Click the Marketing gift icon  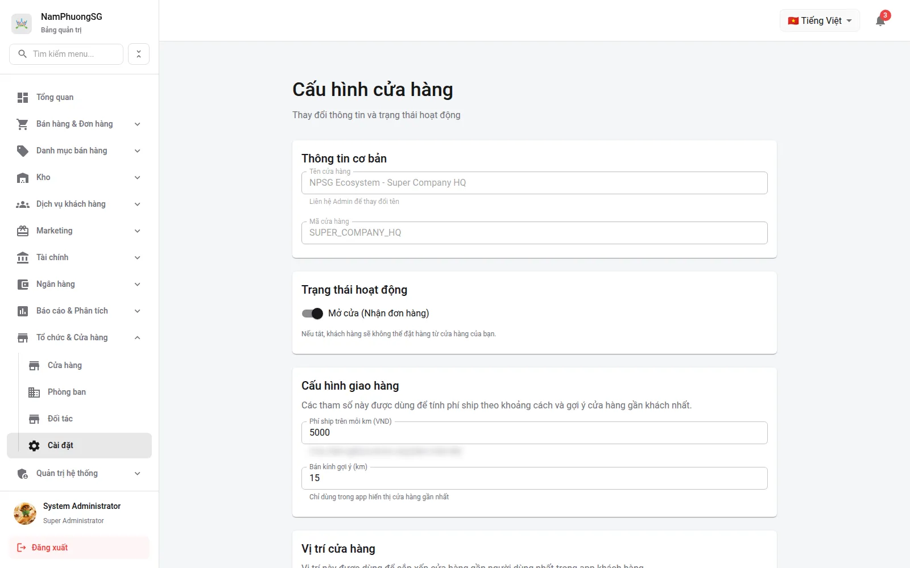[x=23, y=231]
